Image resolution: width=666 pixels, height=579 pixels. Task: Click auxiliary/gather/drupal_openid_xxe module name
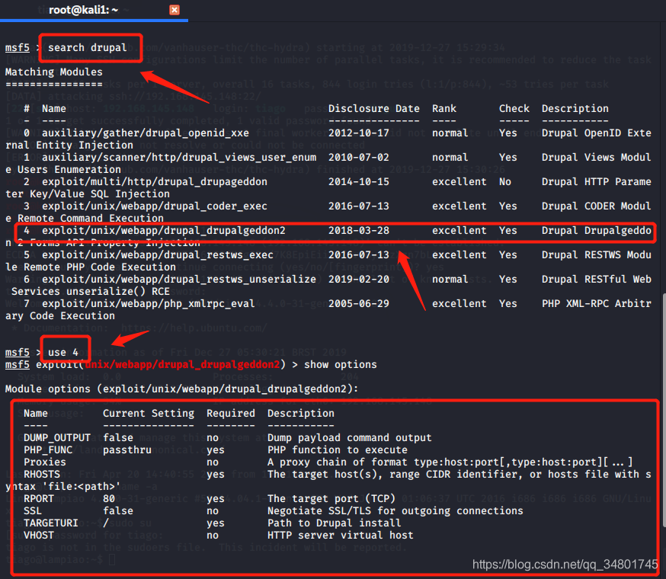pos(146,133)
